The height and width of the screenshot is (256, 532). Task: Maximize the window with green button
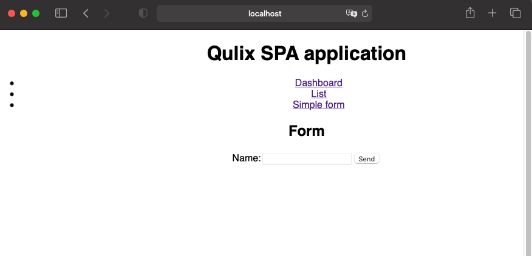pyautogui.click(x=36, y=13)
